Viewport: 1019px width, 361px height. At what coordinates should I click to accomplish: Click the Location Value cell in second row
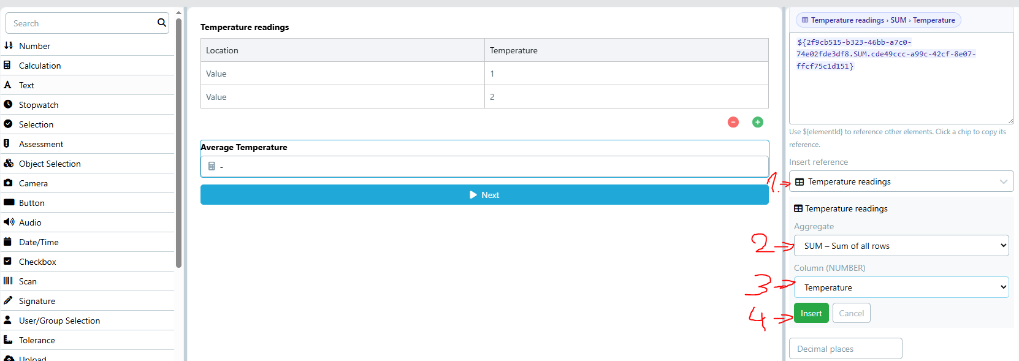coord(343,97)
